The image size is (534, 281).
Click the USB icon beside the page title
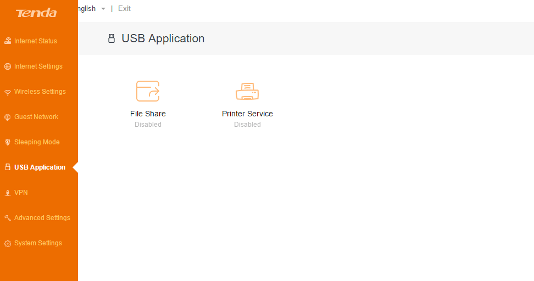(x=112, y=38)
